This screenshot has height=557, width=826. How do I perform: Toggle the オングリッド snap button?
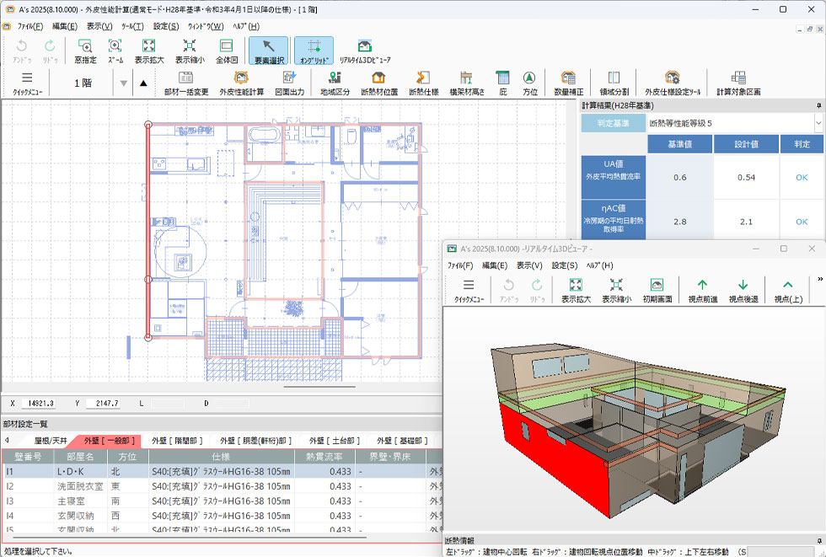314,51
